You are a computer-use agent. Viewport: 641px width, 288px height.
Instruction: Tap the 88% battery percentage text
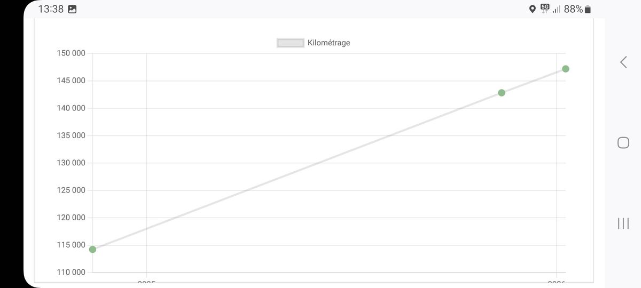pos(573,9)
